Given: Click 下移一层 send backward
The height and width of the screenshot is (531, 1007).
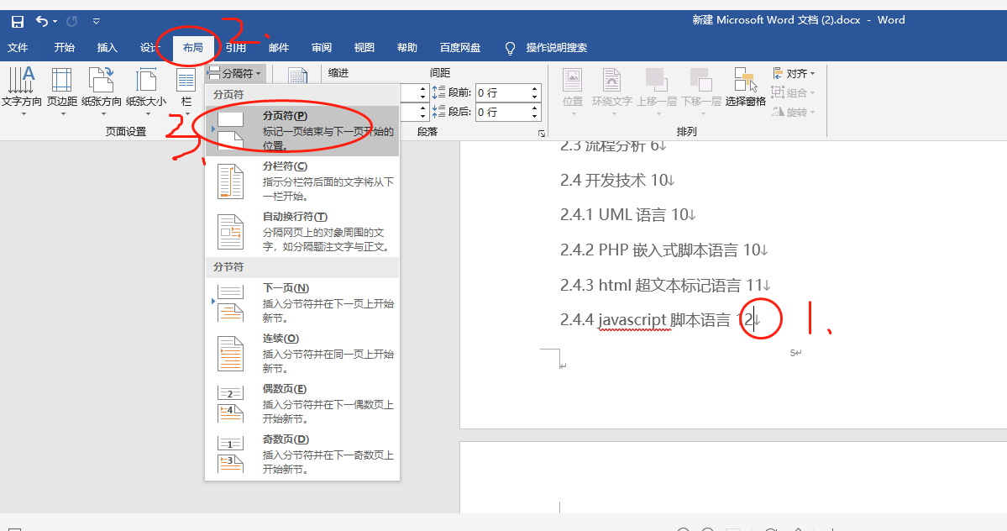Looking at the screenshot, I should [x=701, y=92].
